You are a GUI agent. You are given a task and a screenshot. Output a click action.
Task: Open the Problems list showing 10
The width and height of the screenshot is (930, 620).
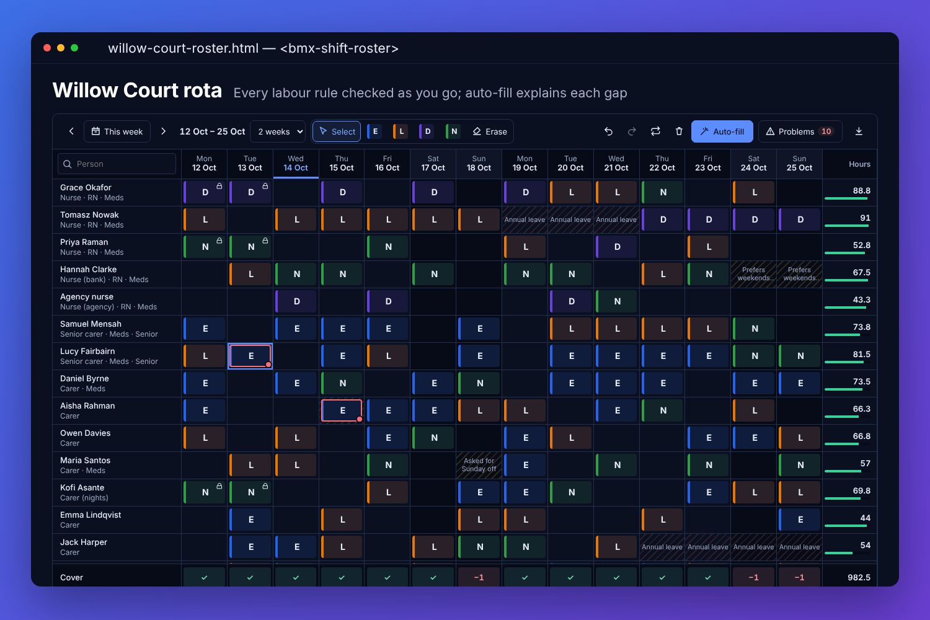pos(800,131)
